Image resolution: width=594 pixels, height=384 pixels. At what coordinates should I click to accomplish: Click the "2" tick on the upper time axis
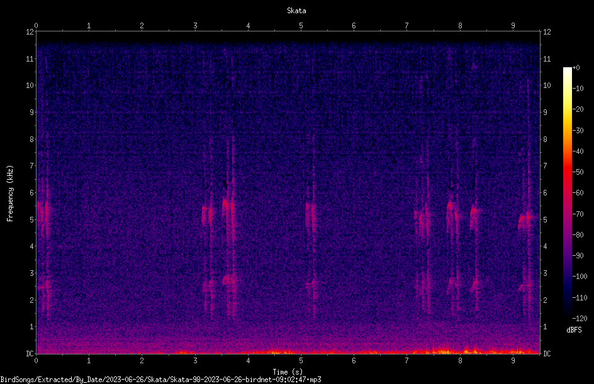pos(142,26)
